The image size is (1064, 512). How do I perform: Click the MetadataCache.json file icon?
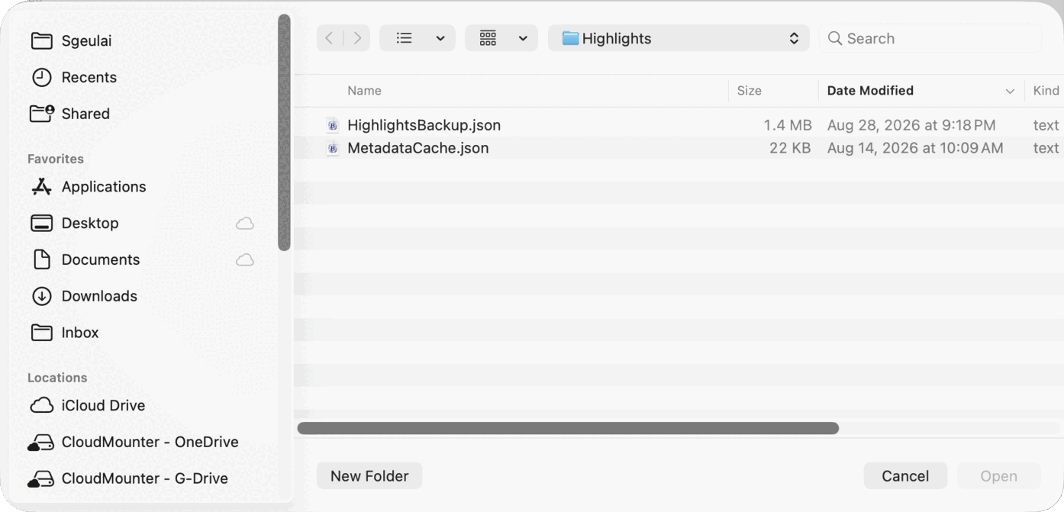point(333,148)
